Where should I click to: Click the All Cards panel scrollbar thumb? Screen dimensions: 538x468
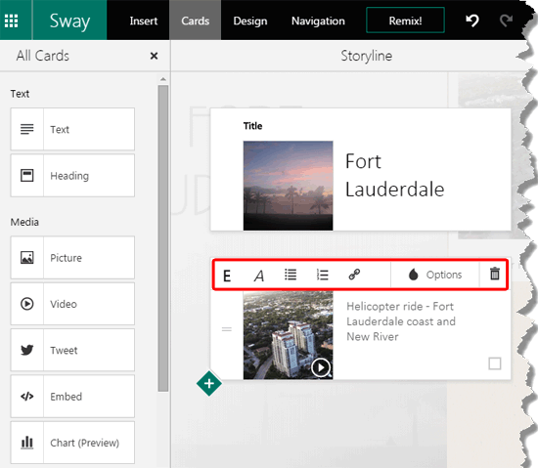[x=163, y=238]
